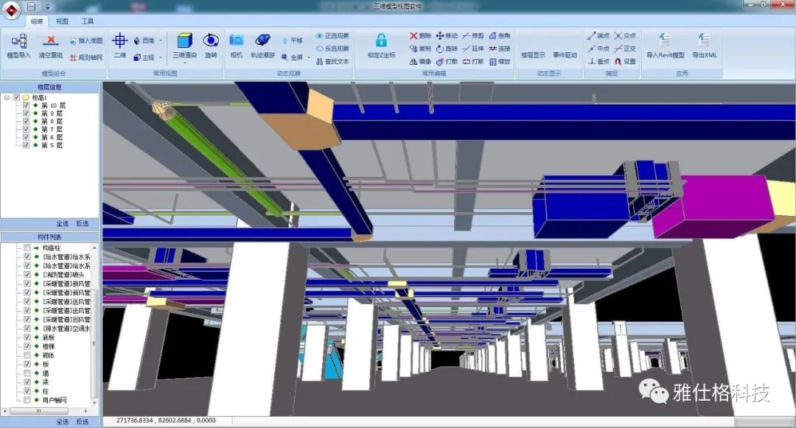Uncheck the 梁 component checkbox
The image size is (796, 428).
27,382
